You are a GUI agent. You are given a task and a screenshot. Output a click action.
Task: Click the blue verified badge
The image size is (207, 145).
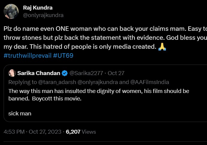(x=64, y=73)
